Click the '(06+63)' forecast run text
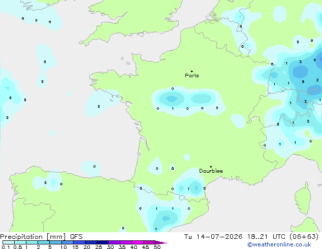 point(304,237)
